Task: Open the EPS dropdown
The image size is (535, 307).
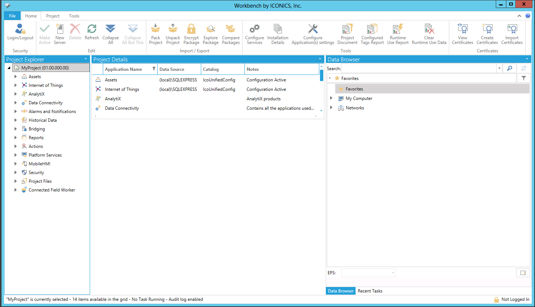Action: pyautogui.click(x=393, y=273)
